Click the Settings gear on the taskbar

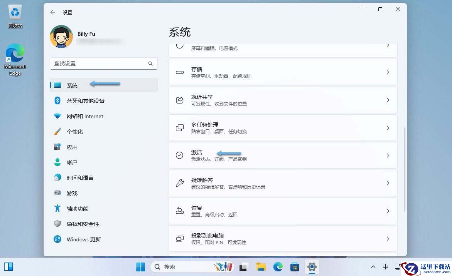click(x=312, y=267)
